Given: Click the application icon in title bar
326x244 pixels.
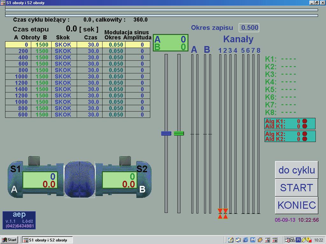Looking at the screenshot, I should tap(3, 3).
